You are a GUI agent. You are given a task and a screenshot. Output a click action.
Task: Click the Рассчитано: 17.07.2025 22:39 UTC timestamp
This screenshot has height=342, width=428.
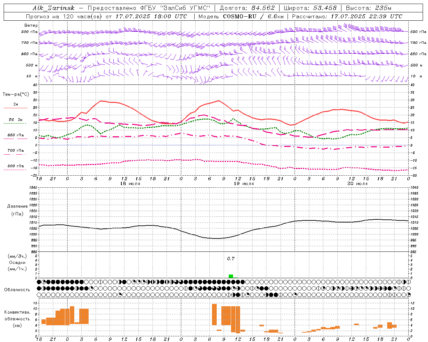(347, 16)
